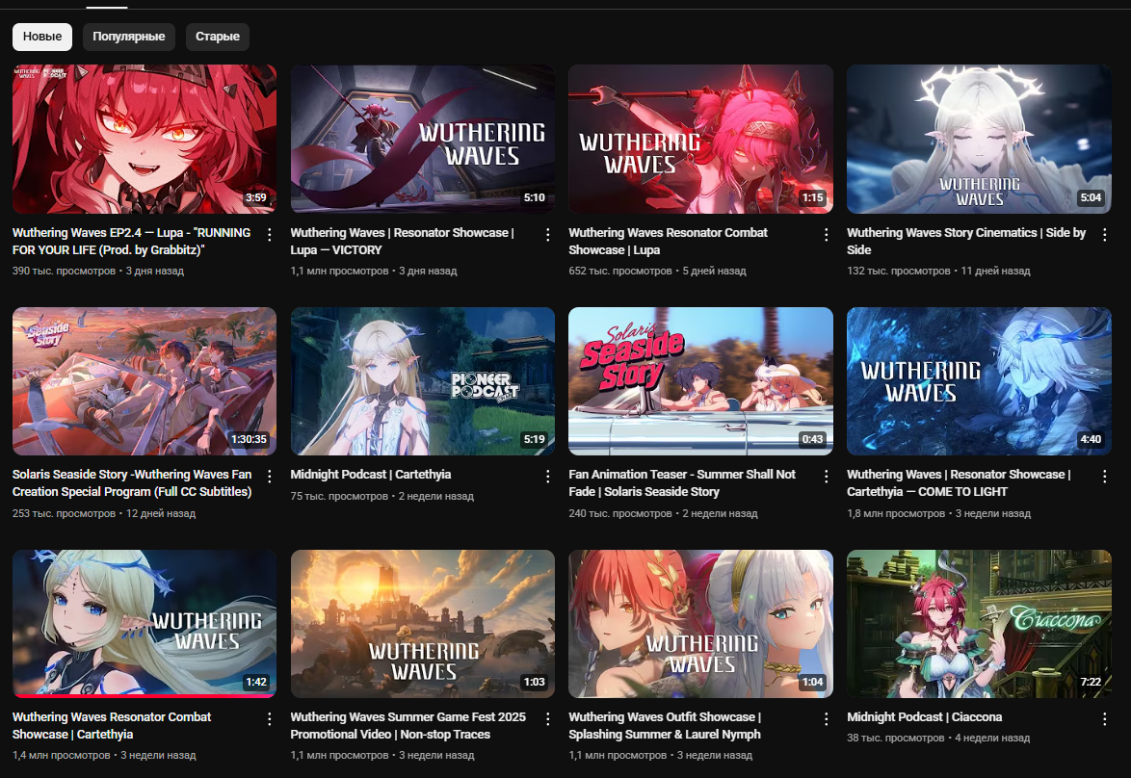The height and width of the screenshot is (778, 1131).
Task: Open title Resonator Combat Showcase Lupa
Action: tap(668, 242)
